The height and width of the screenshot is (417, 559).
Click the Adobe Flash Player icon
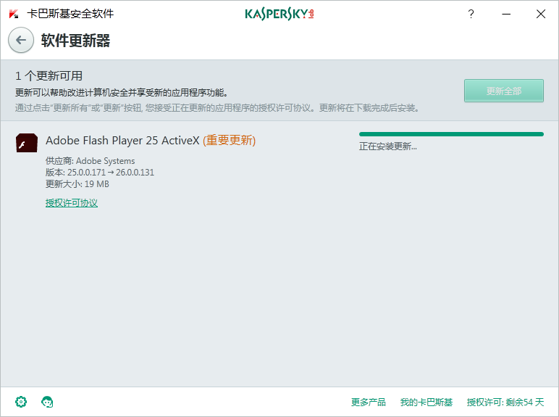click(x=27, y=143)
